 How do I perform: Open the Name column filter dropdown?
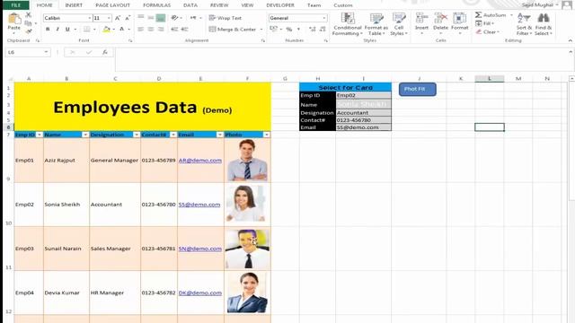click(85, 135)
